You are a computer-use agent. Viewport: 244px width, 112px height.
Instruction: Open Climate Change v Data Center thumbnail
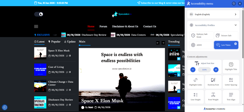pyautogui.click(x=40, y=86)
